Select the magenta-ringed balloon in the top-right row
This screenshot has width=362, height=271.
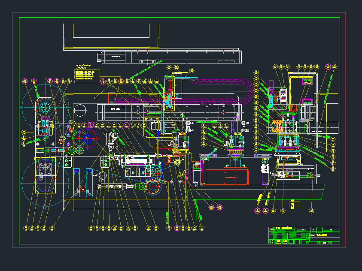pyautogui.click(x=328, y=67)
